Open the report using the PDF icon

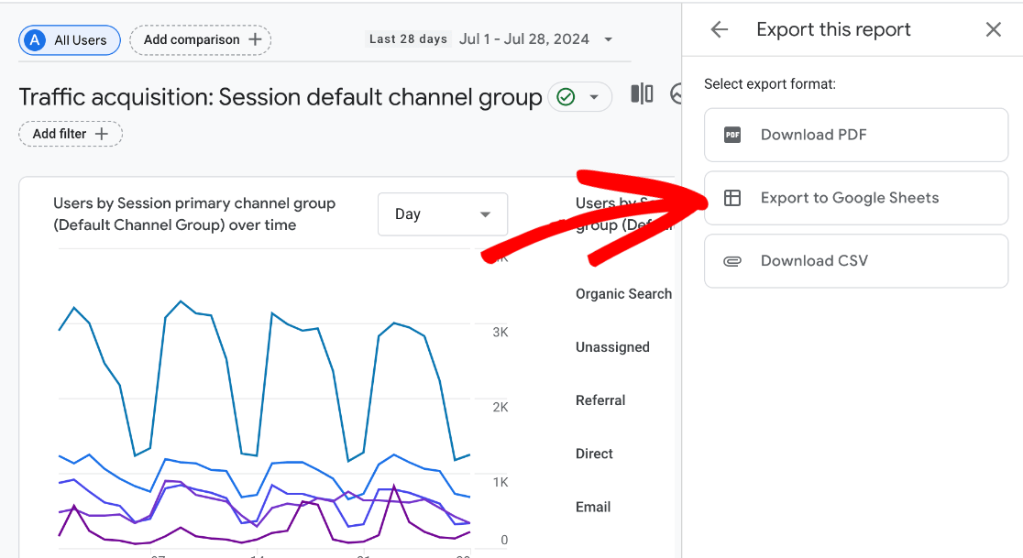pyautogui.click(x=731, y=134)
